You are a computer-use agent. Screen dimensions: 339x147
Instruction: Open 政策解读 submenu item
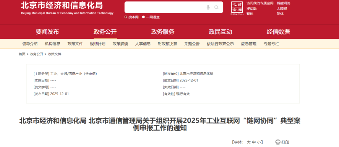(x=121, y=44)
